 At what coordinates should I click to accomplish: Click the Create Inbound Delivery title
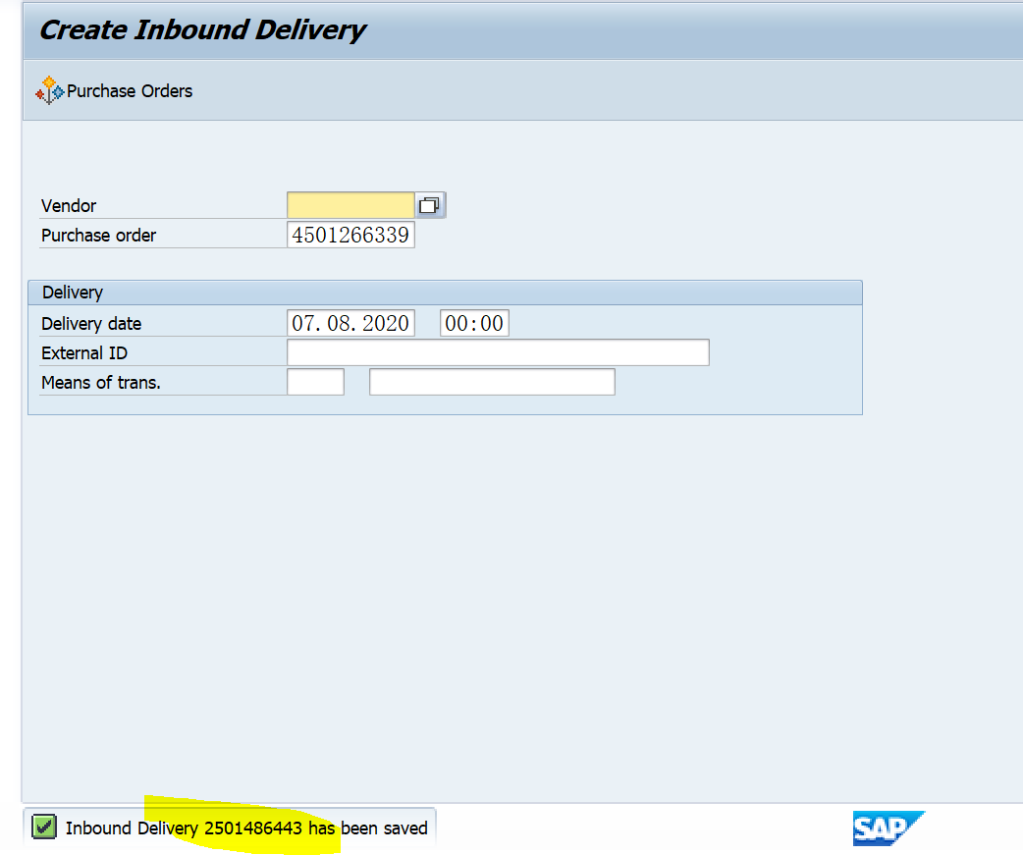click(203, 30)
